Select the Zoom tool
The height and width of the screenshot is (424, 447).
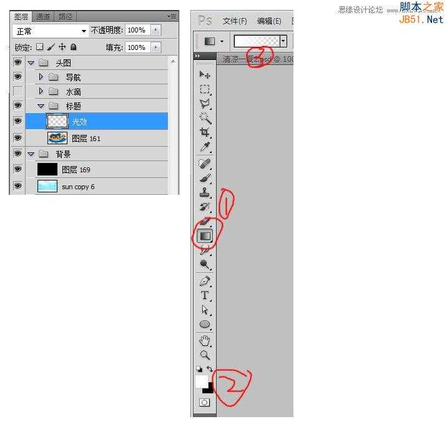(205, 355)
